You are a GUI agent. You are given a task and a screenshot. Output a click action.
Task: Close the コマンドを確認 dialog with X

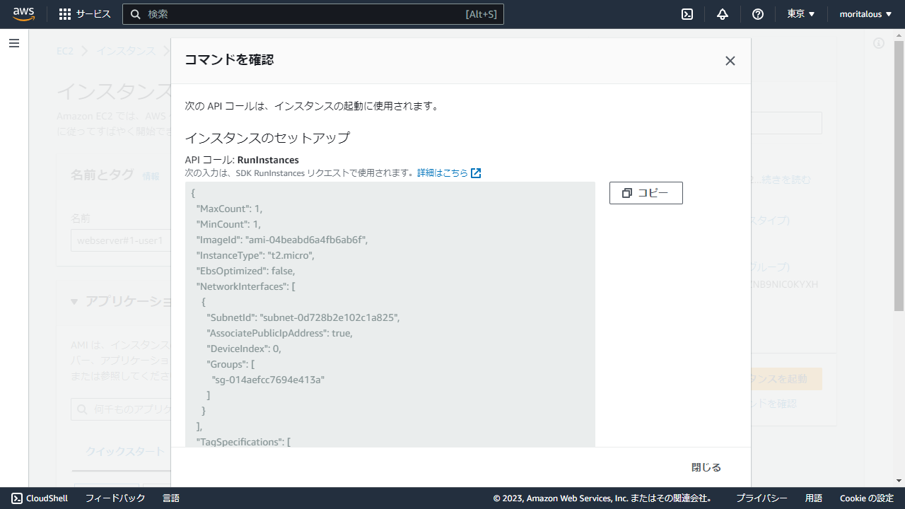(x=730, y=61)
